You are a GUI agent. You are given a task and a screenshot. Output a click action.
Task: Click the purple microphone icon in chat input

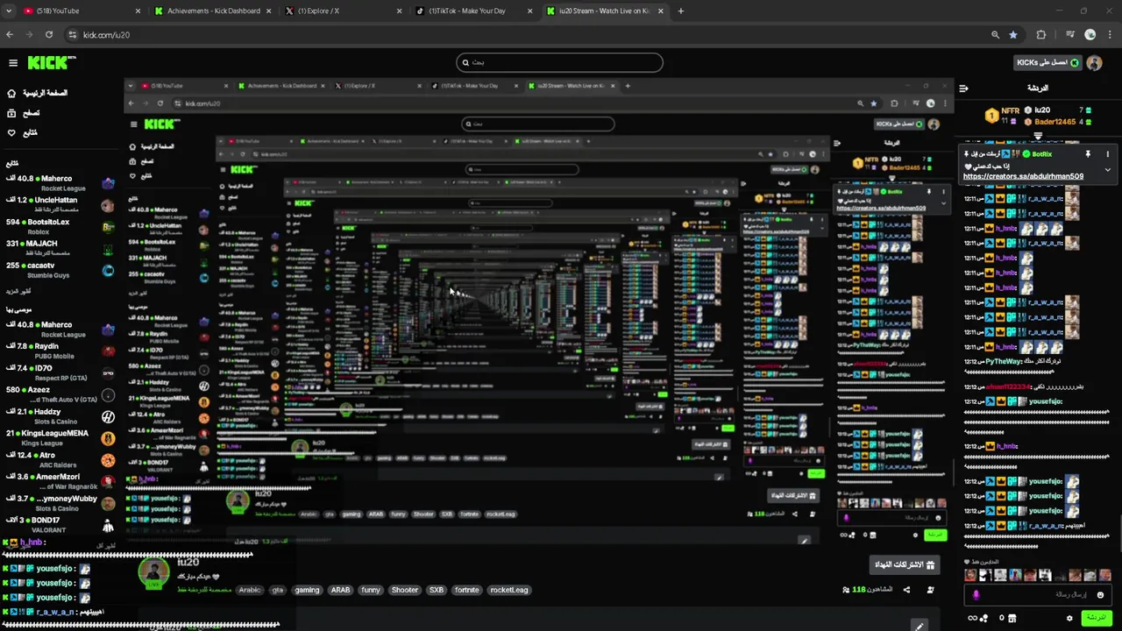click(x=976, y=595)
